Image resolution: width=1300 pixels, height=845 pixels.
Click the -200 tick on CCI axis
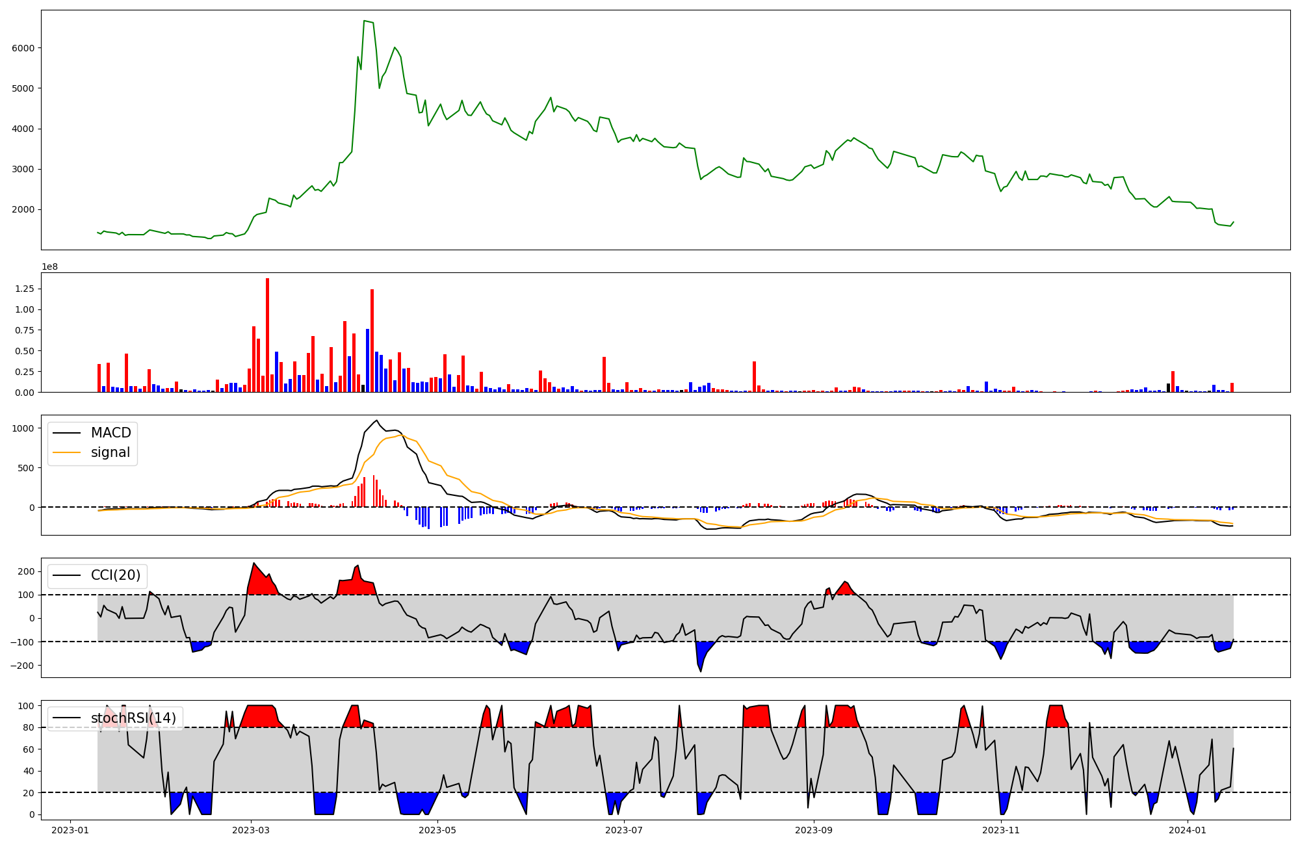pyautogui.click(x=21, y=666)
